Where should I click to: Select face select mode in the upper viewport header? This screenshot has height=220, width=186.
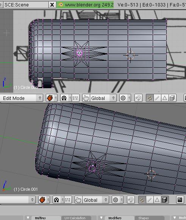(x=165, y=98)
